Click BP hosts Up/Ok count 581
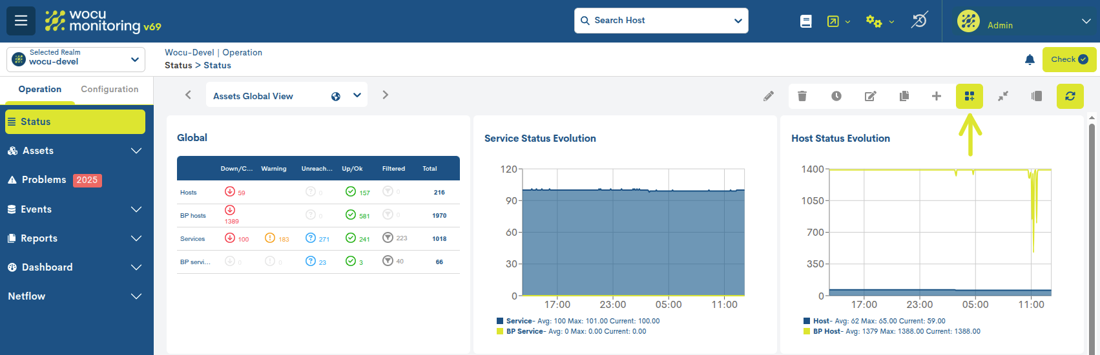This screenshot has width=1100, height=355. point(364,216)
